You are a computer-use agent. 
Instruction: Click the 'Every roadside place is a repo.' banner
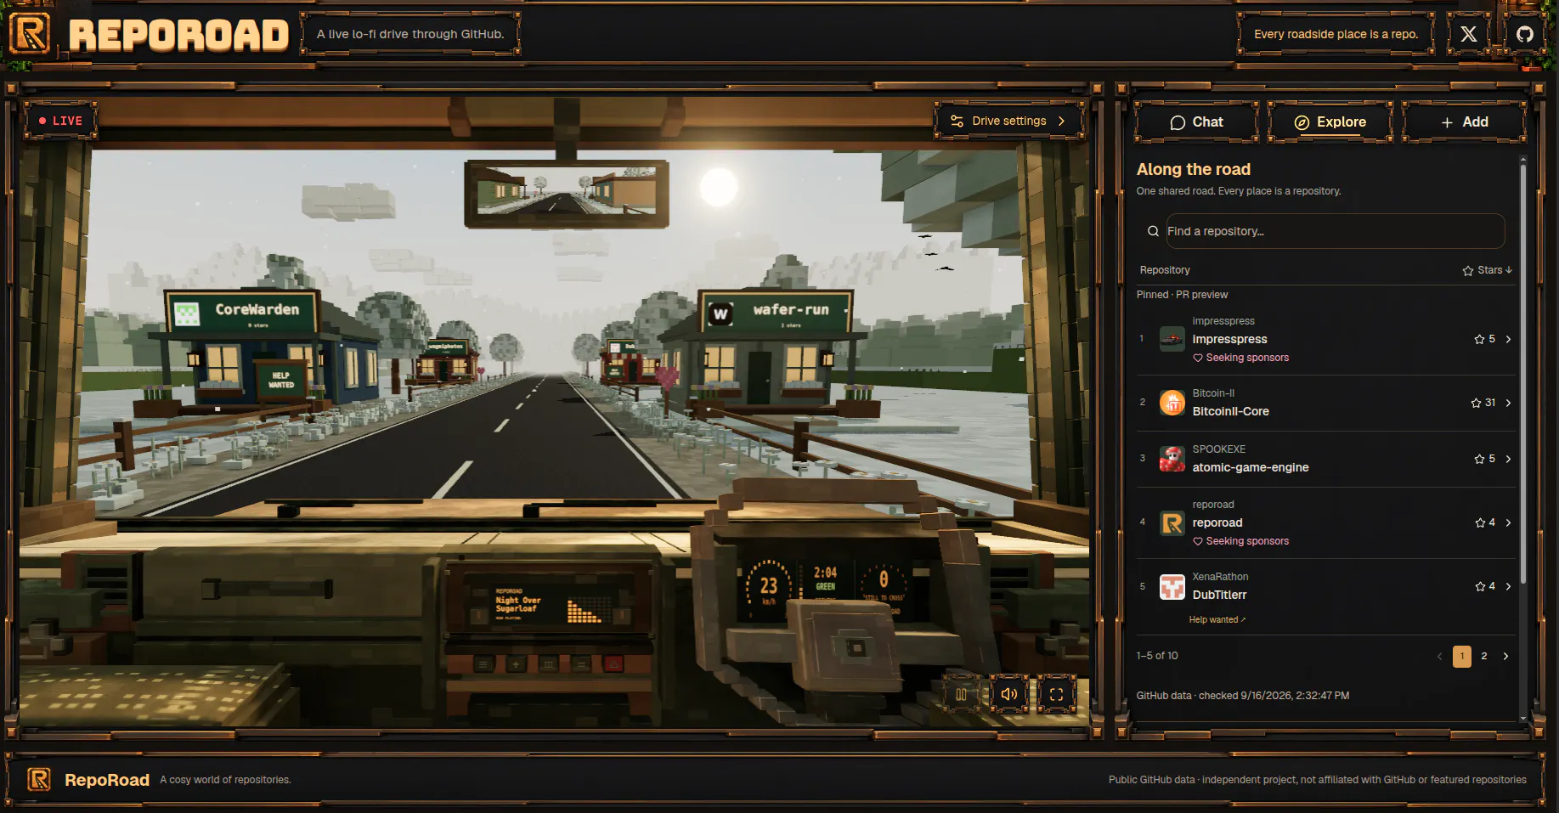click(x=1336, y=34)
